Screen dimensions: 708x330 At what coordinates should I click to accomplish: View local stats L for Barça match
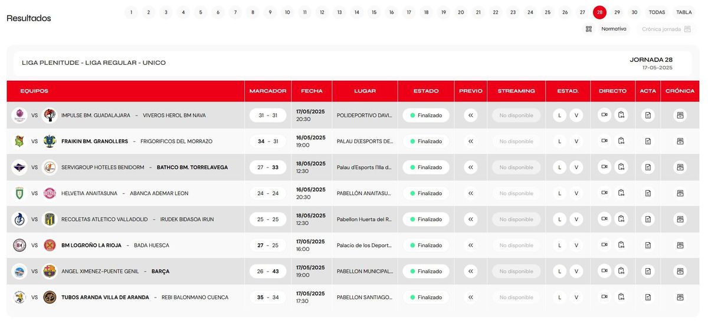click(x=560, y=271)
